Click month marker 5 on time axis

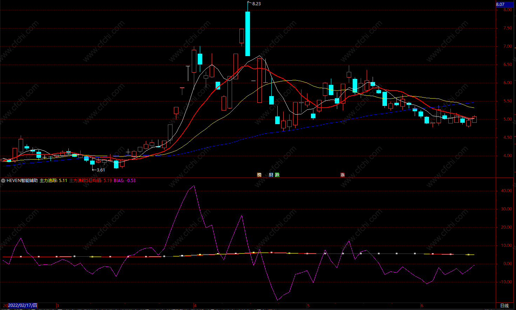click(308, 306)
